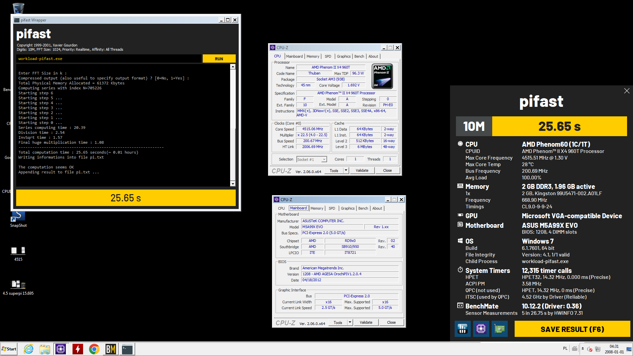Click the PL language indicator in the taskbar
The width and height of the screenshot is (633, 356).
tap(565, 349)
